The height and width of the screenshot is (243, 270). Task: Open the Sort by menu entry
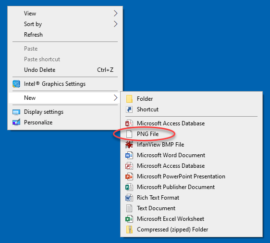(x=65, y=24)
